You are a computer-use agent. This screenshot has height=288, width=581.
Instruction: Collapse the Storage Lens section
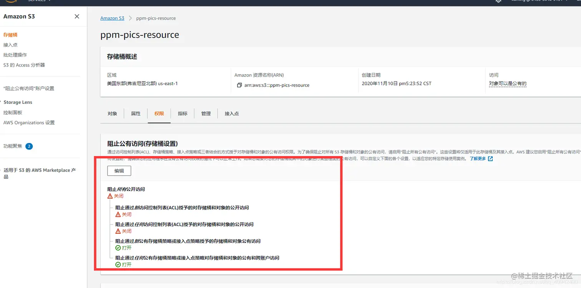[x=18, y=102]
